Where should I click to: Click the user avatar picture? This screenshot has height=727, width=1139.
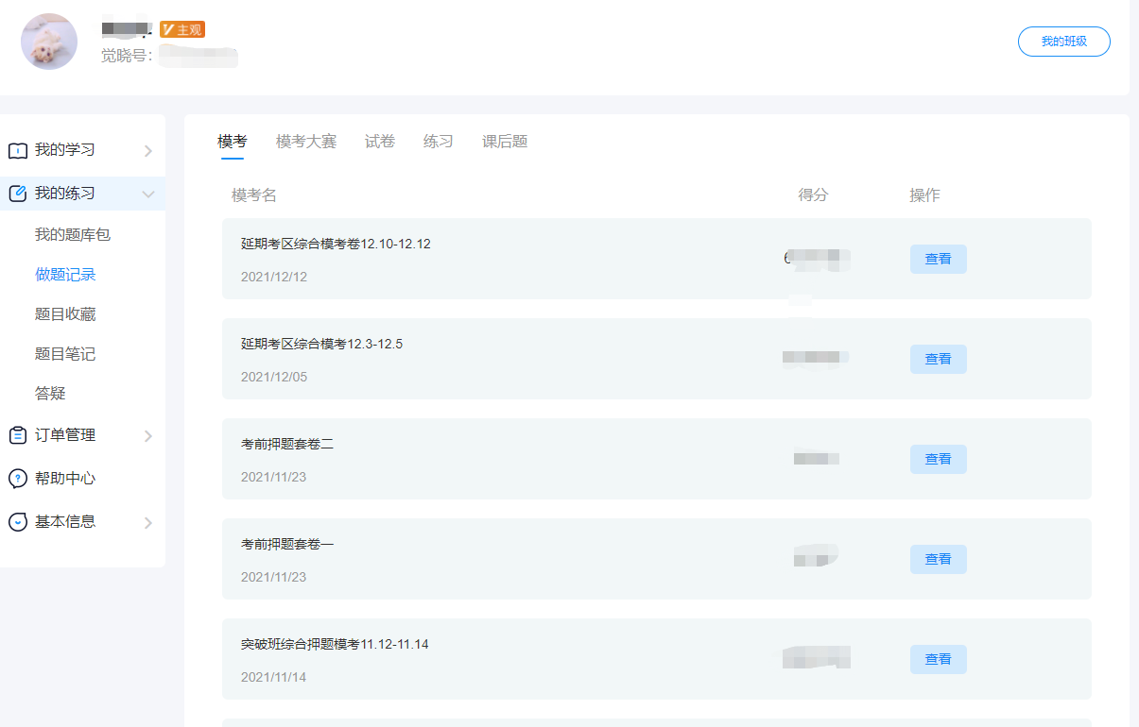[x=49, y=42]
